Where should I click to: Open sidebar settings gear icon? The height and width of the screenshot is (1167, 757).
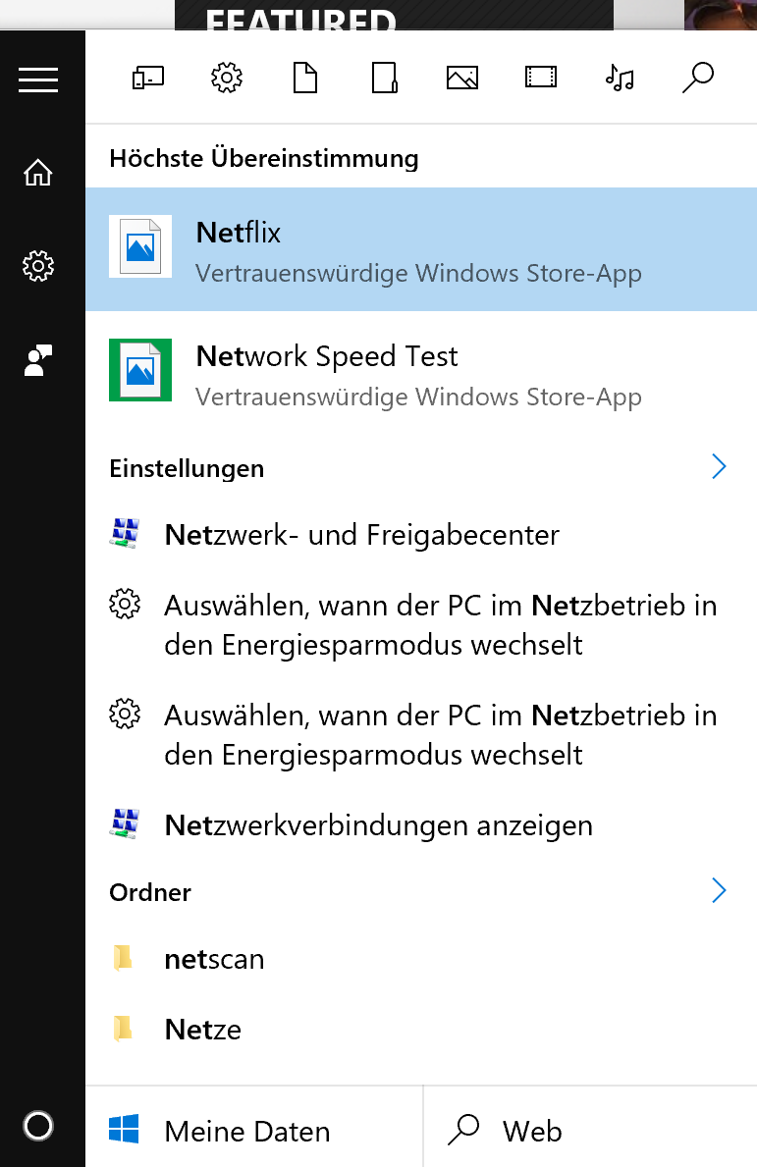coord(38,266)
